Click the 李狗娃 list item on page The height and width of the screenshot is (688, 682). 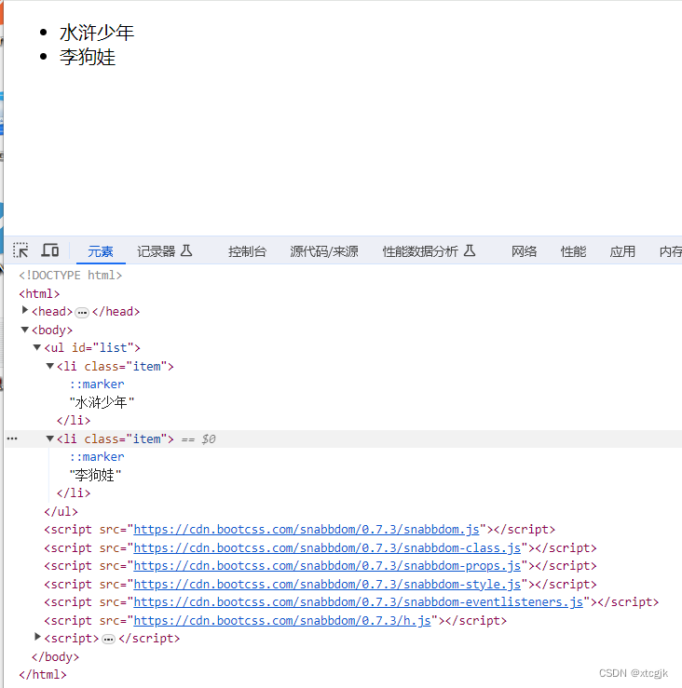tap(88, 58)
